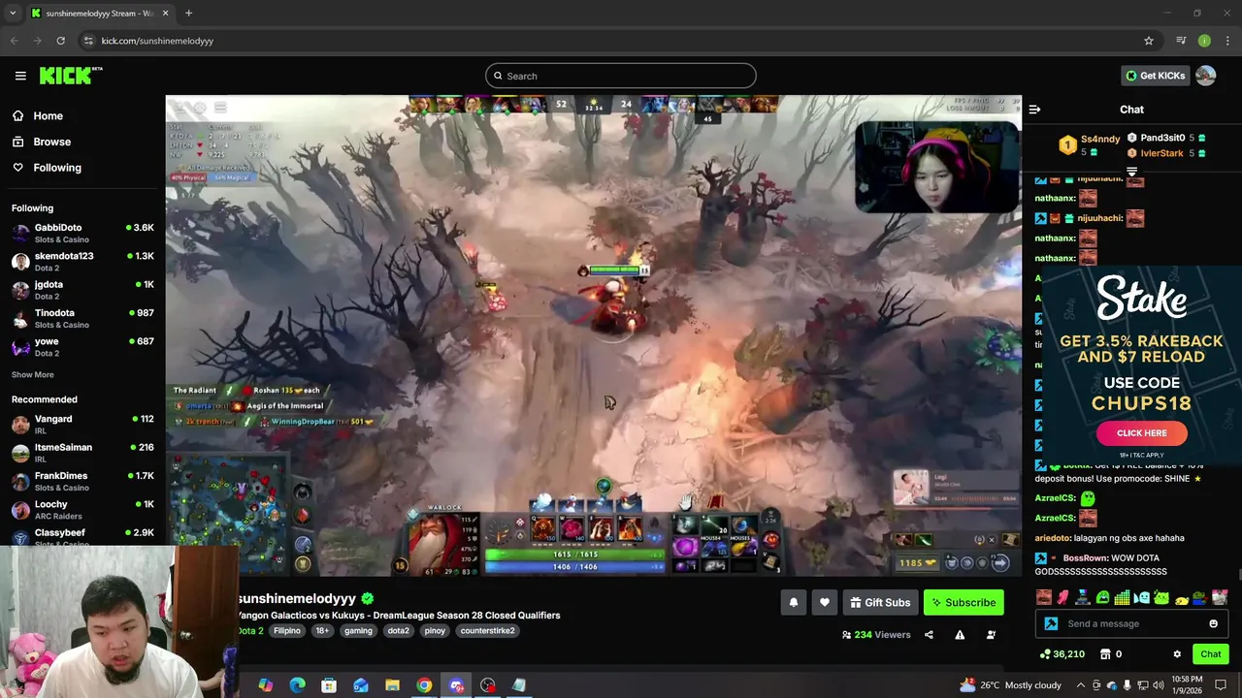Open File Explorer from taskbar

pos(392,685)
